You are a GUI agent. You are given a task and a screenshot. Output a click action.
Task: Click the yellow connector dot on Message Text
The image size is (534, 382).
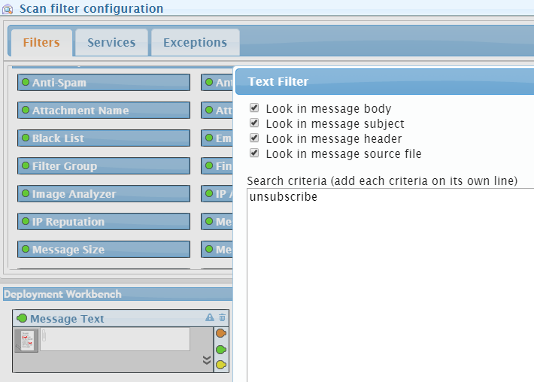tap(220, 365)
